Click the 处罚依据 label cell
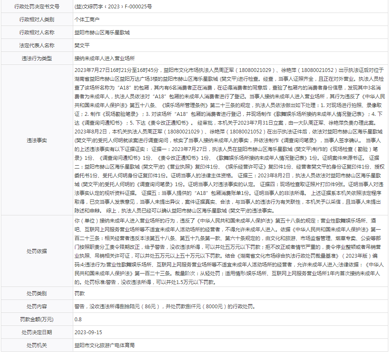 pos(37,251)
